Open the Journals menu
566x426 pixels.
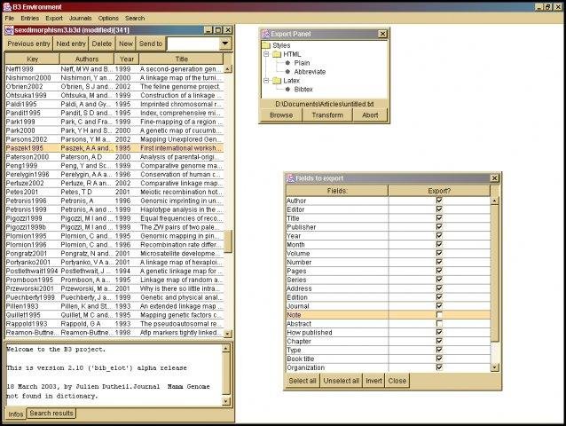[x=80, y=18]
